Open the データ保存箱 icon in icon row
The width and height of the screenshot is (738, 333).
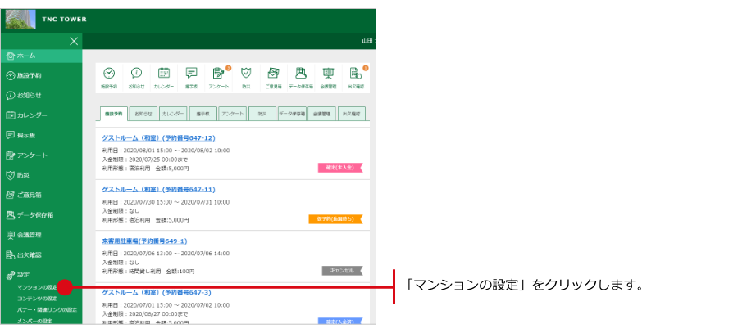(x=301, y=75)
